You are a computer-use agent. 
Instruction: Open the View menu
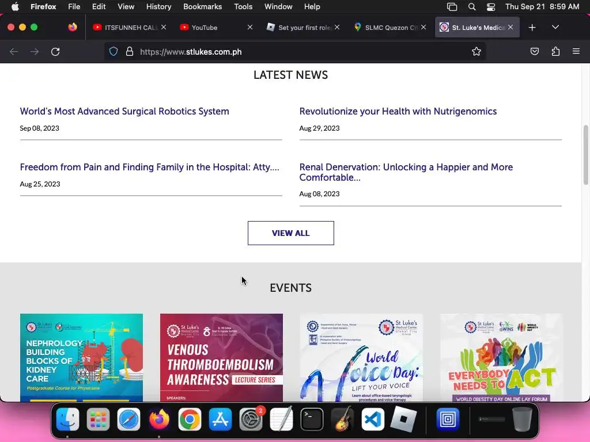click(x=126, y=6)
